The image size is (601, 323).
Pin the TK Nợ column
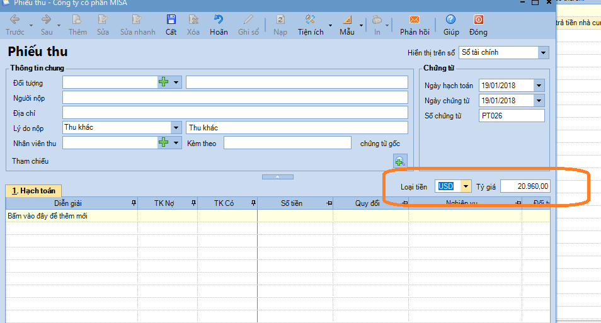point(193,203)
